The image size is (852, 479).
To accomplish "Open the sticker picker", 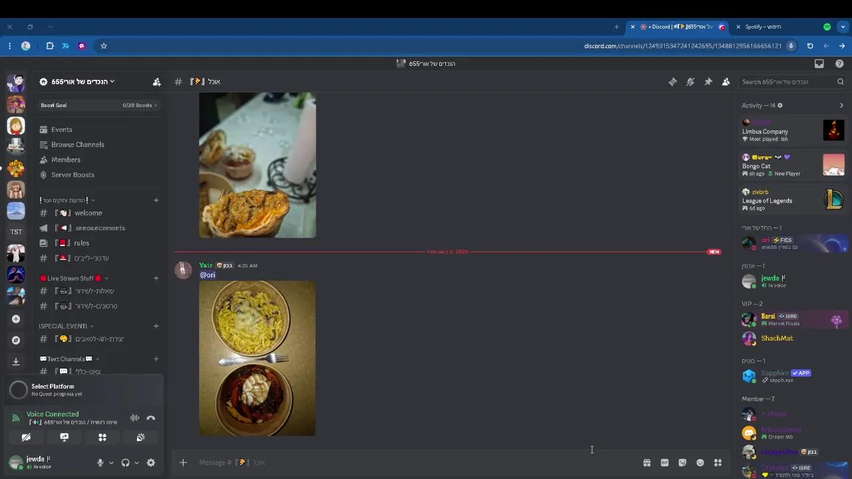I will 682,462.
